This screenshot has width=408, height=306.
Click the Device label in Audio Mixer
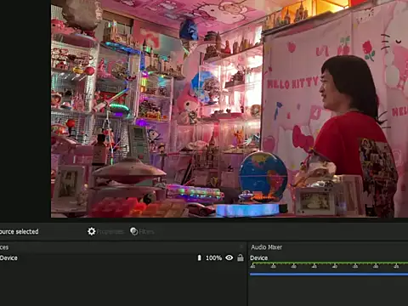coord(258,258)
